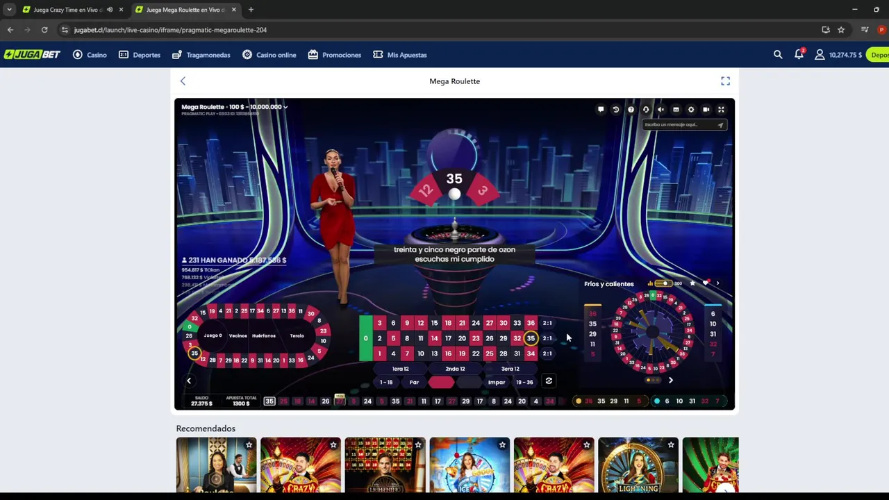Open the Casino menu item
The image size is (889, 500).
(90, 55)
